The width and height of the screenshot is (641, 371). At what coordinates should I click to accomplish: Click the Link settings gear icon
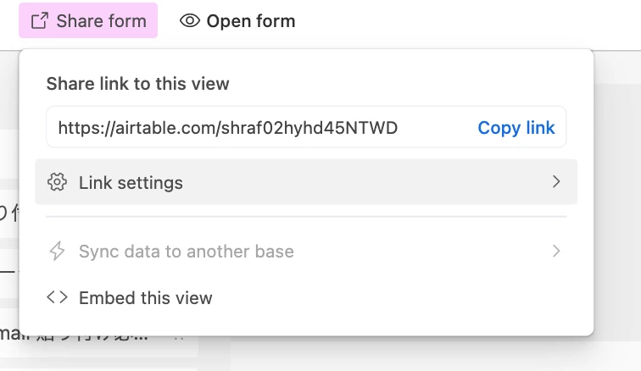57,182
